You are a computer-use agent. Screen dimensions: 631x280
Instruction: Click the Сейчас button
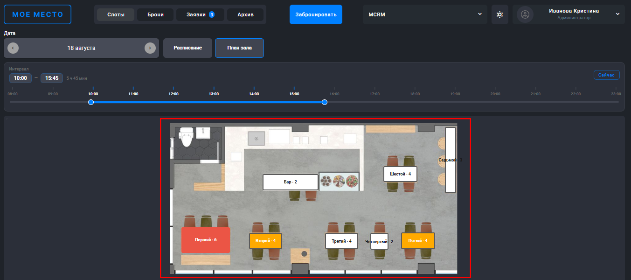(606, 75)
